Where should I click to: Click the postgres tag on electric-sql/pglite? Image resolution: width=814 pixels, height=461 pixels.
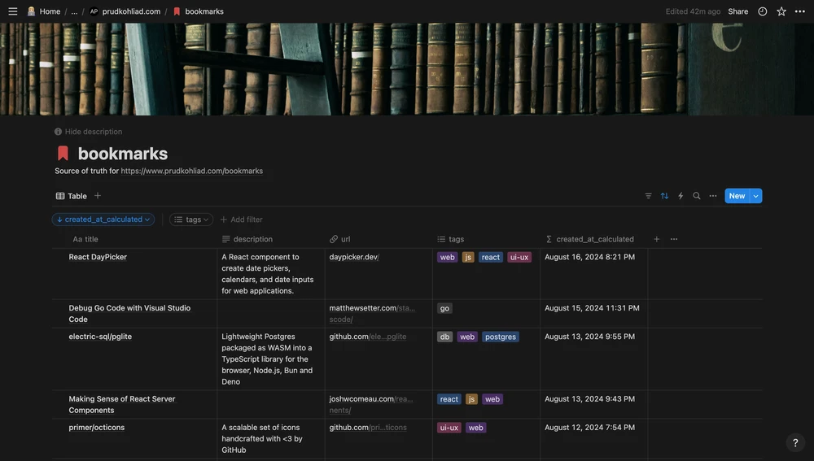[x=500, y=337]
